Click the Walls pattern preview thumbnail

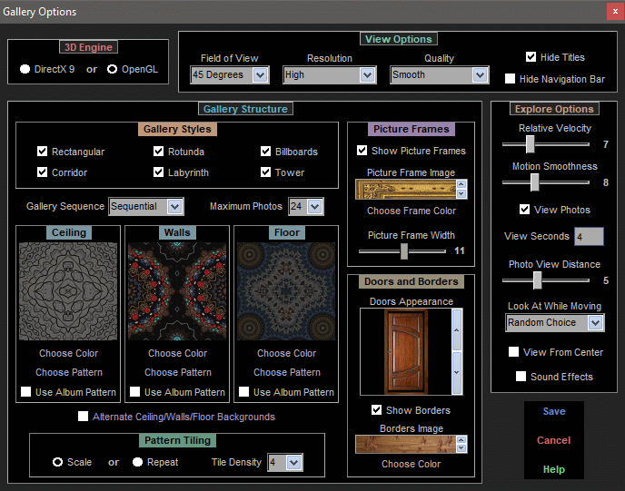[x=178, y=290]
